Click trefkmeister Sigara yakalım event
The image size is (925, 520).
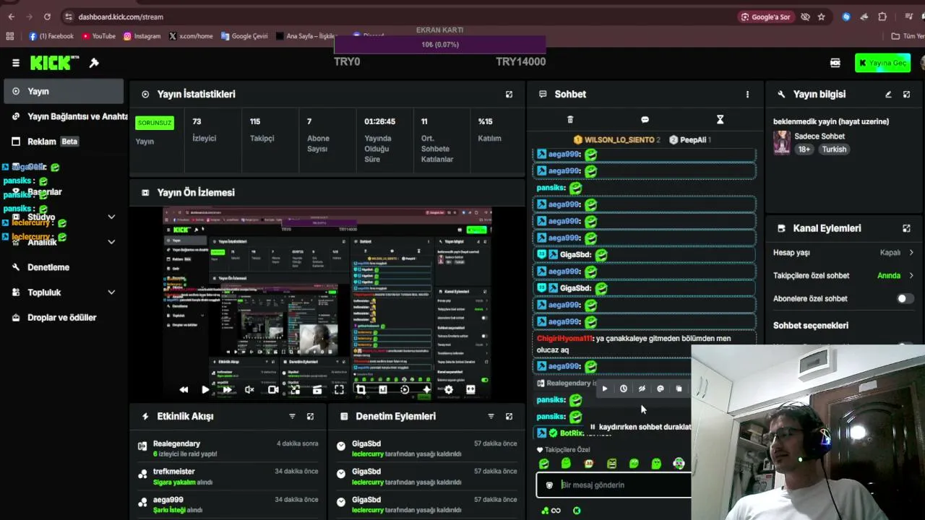[228, 477]
